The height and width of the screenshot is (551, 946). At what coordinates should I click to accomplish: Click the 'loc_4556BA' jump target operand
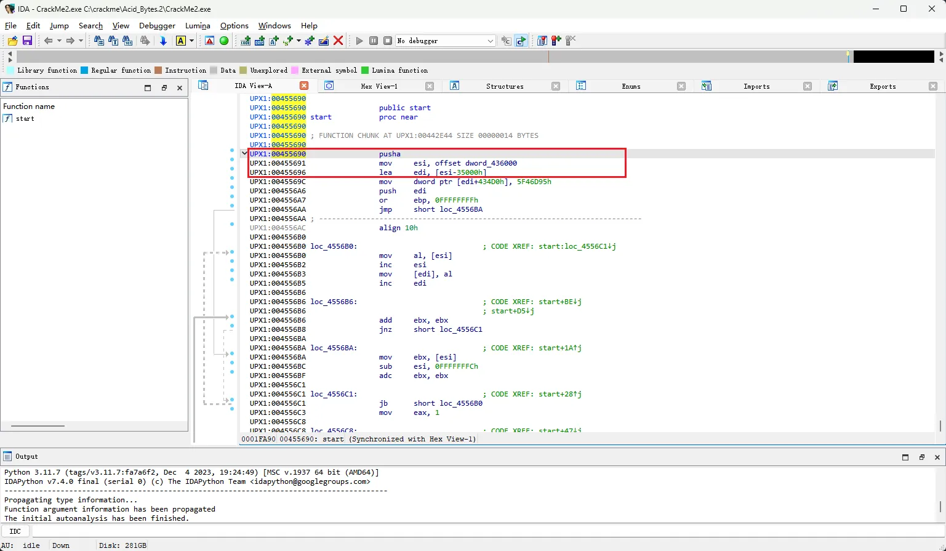pos(461,209)
